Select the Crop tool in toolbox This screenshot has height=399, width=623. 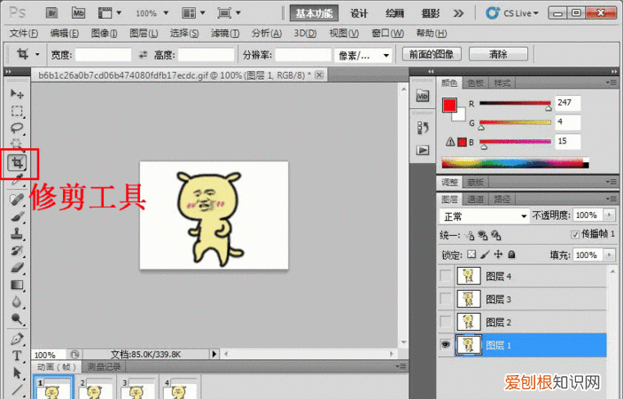click(x=17, y=162)
